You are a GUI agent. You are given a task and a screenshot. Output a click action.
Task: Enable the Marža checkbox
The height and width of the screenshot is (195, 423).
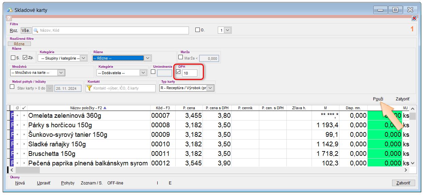[181, 57]
